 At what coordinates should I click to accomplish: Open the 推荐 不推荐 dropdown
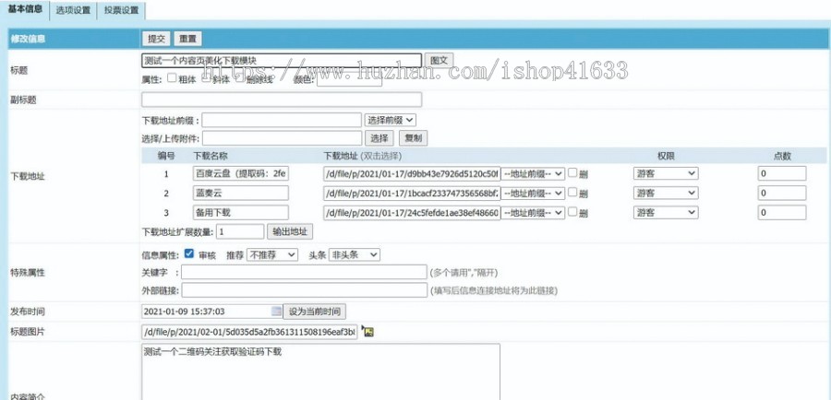pos(272,254)
